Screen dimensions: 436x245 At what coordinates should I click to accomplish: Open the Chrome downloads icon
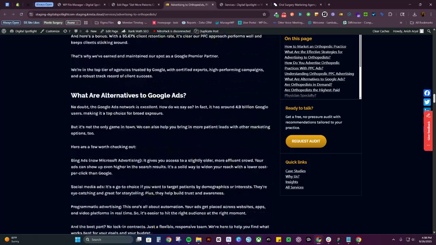click(415, 14)
